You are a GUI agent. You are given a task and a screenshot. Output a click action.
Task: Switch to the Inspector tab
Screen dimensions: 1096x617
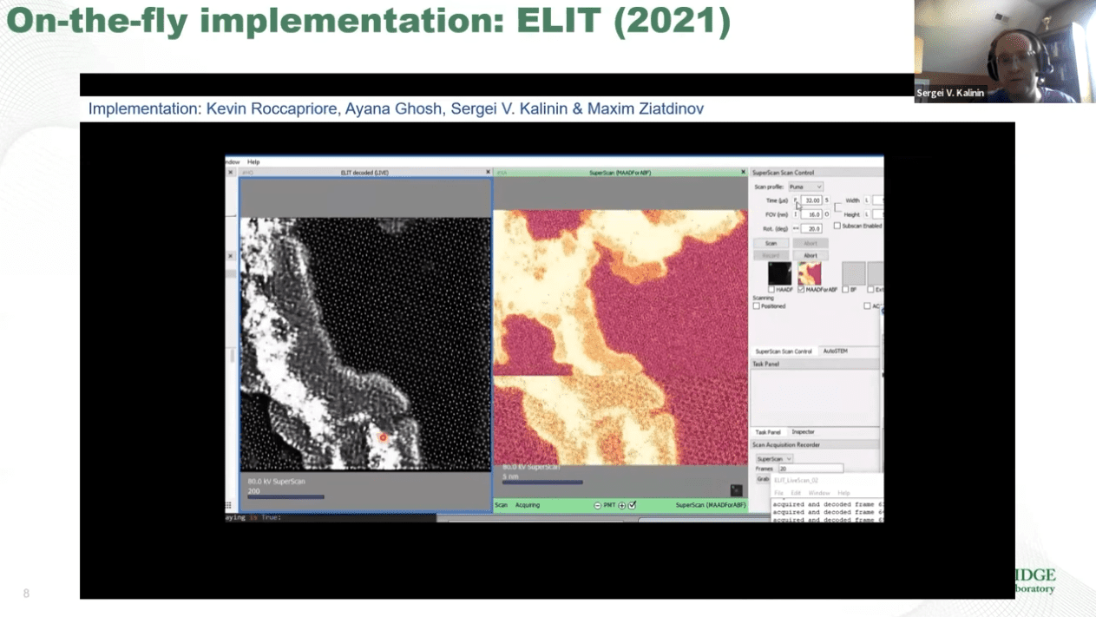click(803, 431)
